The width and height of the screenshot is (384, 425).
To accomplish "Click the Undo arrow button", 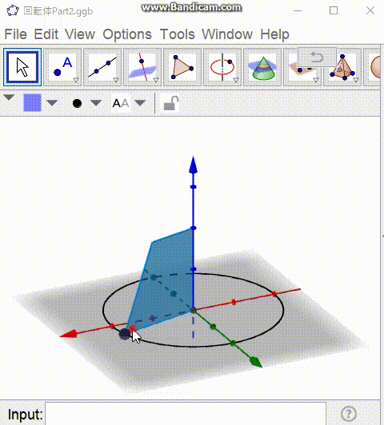I will [x=317, y=58].
